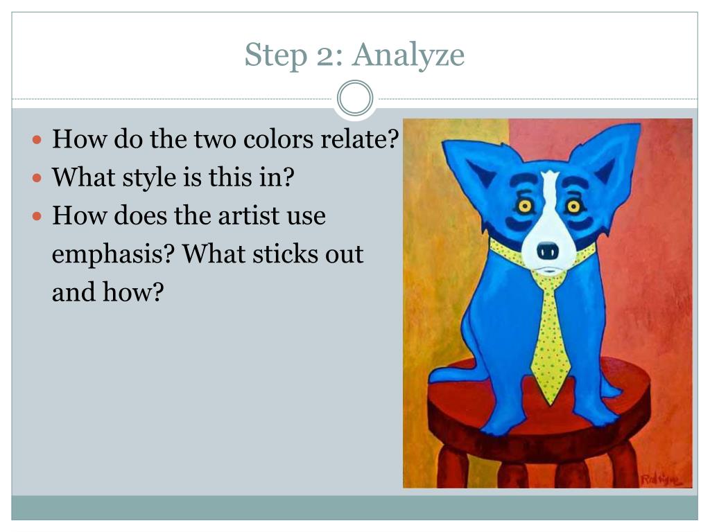The width and height of the screenshot is (710, 532).
Task: Click the 'Step 2: Analyze' slide title
Action: click(x=354, y=55)
